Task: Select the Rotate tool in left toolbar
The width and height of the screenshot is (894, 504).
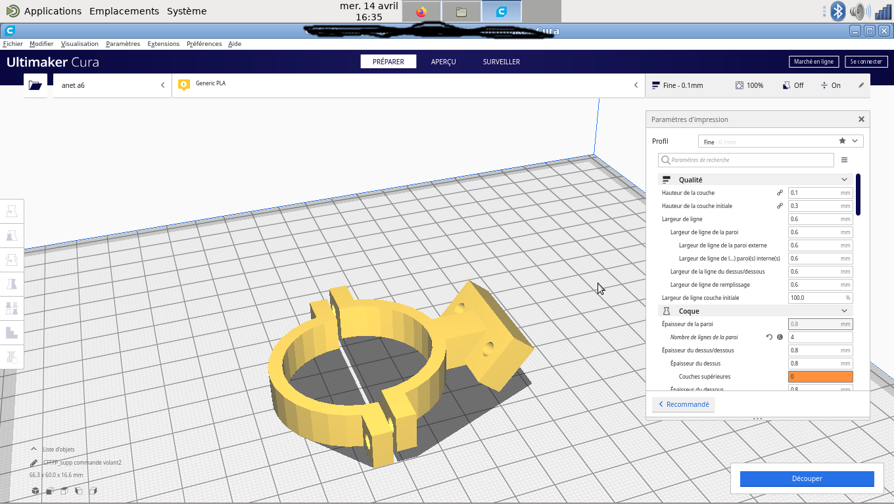Action: click(x=12, y=260)
